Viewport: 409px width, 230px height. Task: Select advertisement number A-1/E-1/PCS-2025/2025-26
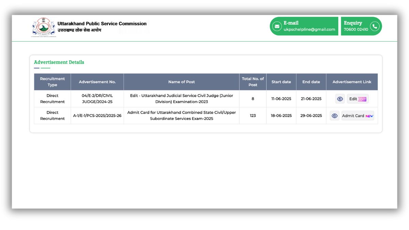pyautogui.click(x=97, y=116)
